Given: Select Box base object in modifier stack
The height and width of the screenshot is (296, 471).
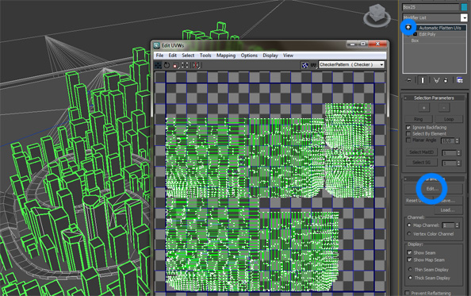Looking at the screenshot, I should click(x=415, y=40).
